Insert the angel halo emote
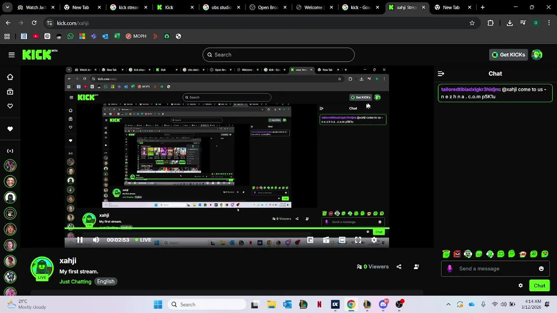This screenshot has width=557, height=313. [x=446, y=254]
